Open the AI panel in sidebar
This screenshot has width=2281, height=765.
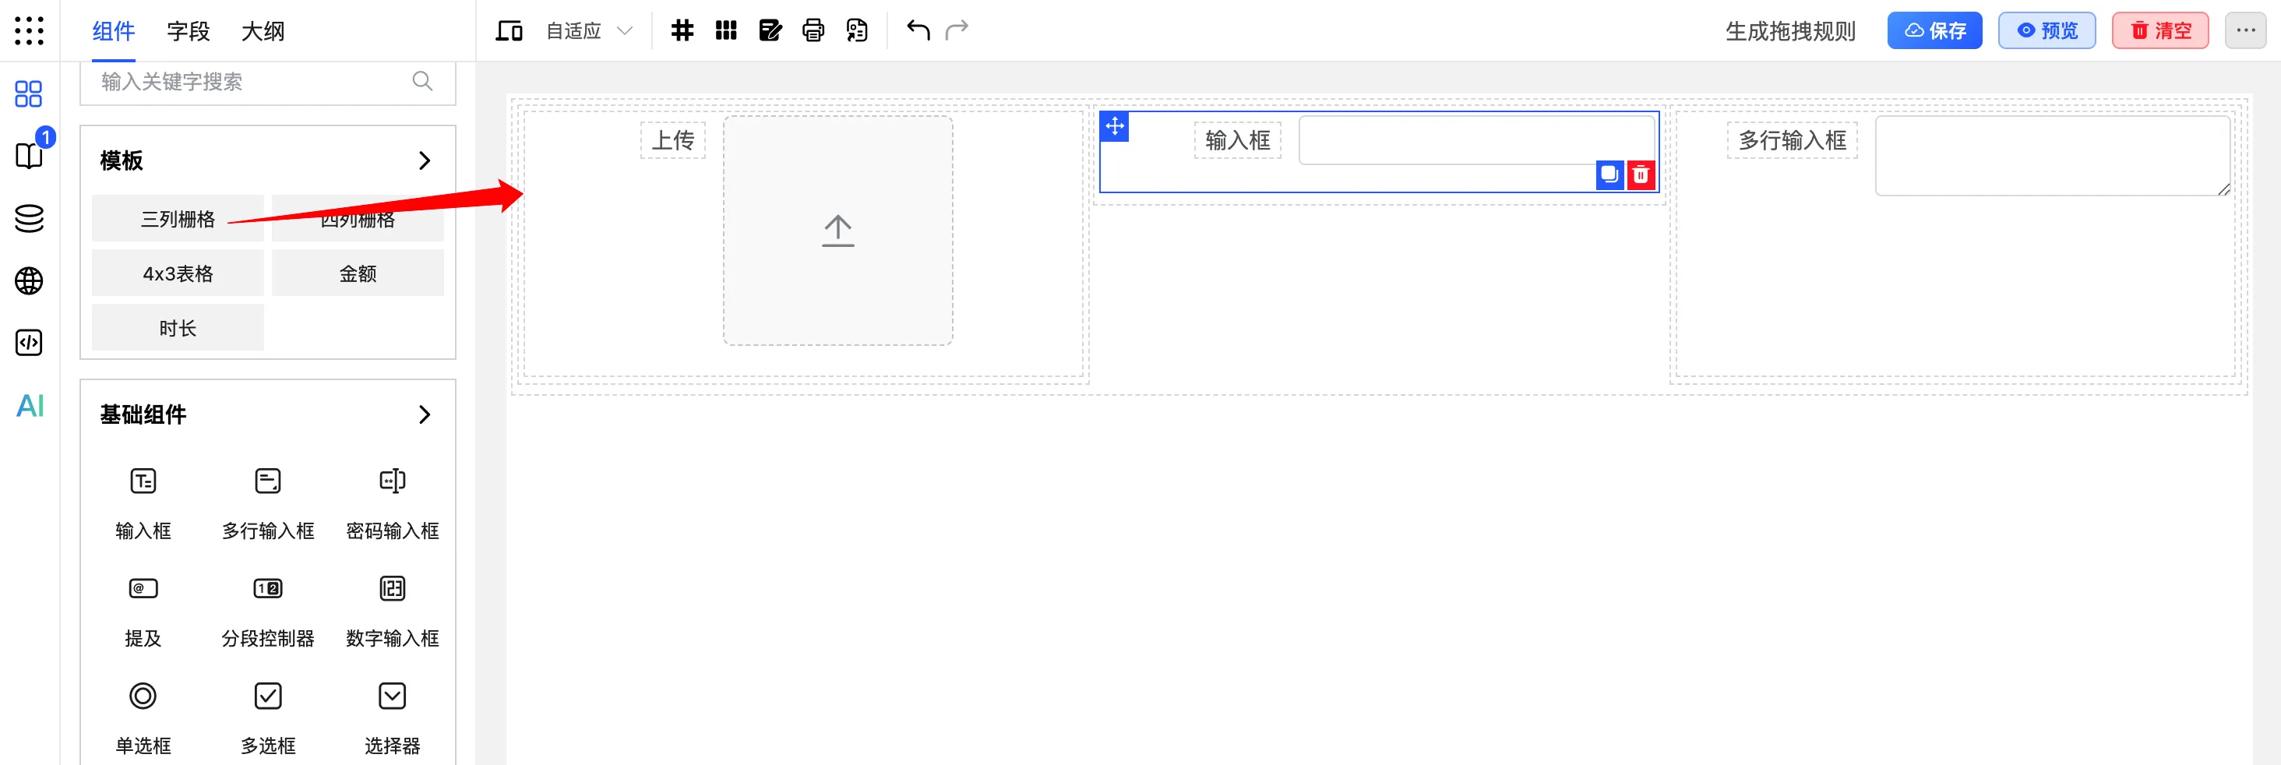[x=30, y=406]
